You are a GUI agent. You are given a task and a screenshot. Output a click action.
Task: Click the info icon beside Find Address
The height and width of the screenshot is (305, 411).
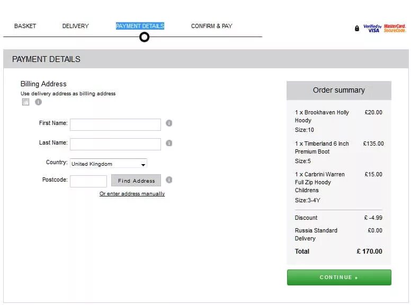tap(169, 180)
